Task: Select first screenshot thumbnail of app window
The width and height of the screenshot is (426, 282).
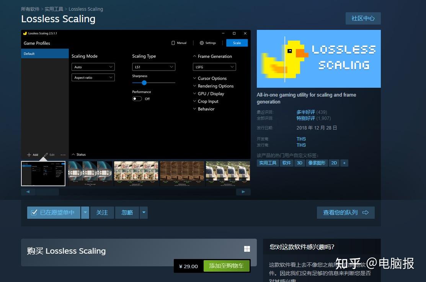Action: tap(43, 174)
